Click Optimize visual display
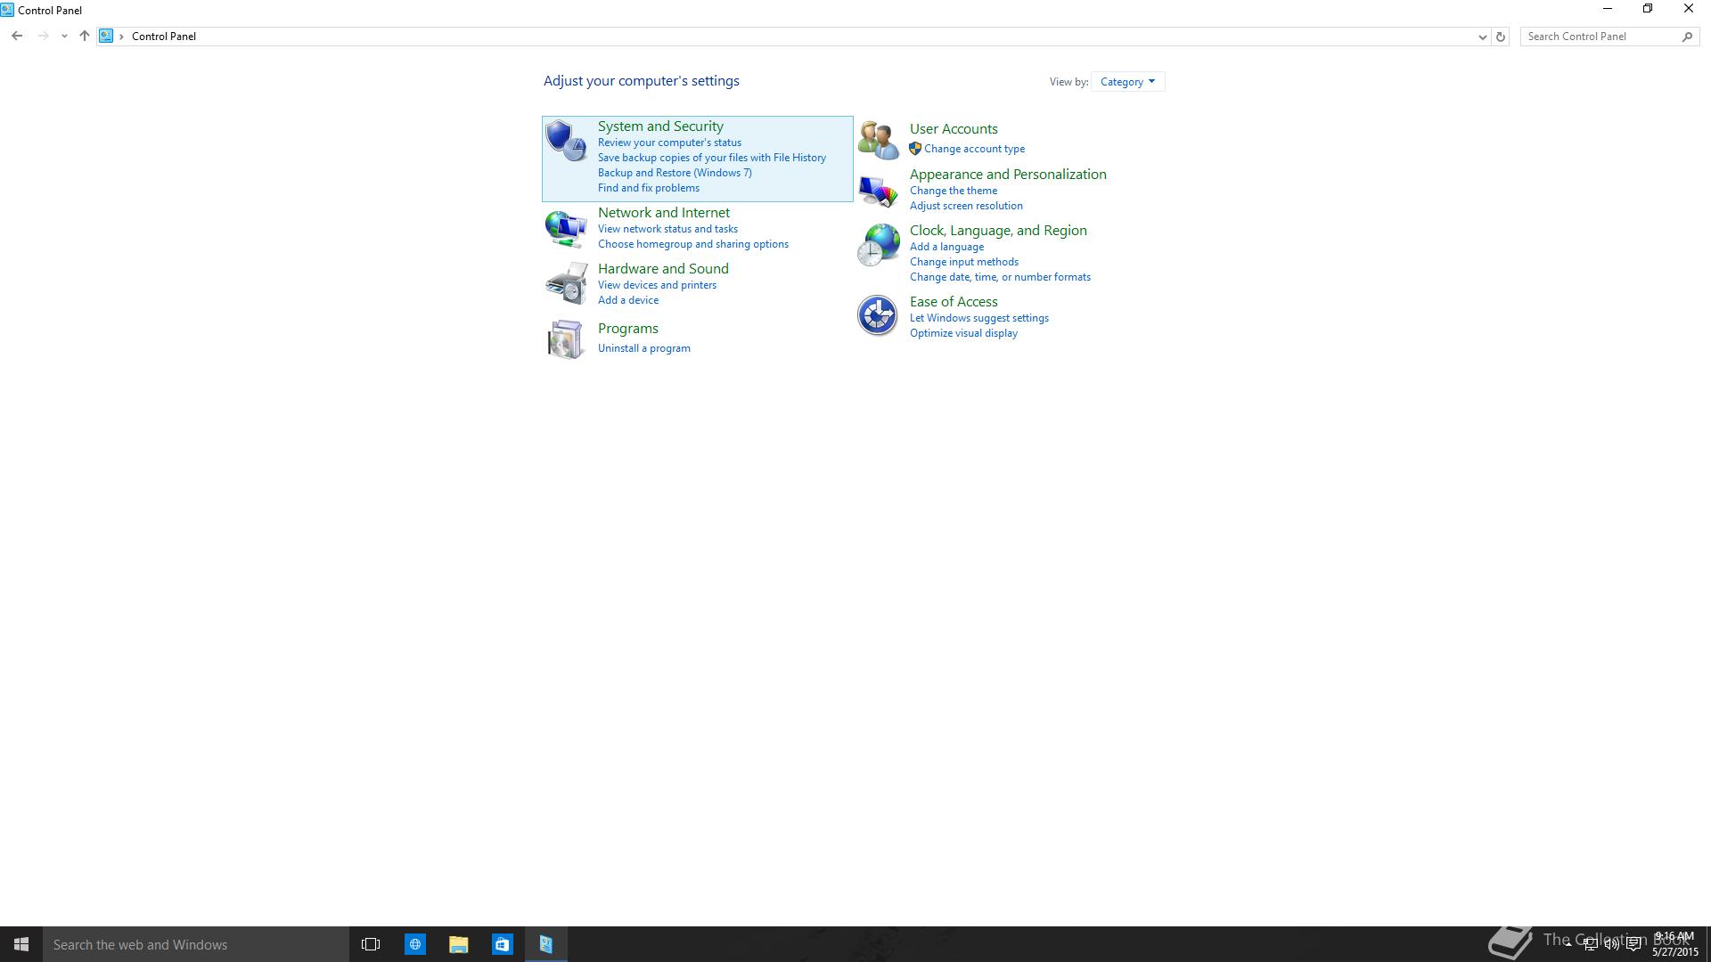The width and height of the screenshot is (1711, 962). pyautogui.click(x=963, y=333)
